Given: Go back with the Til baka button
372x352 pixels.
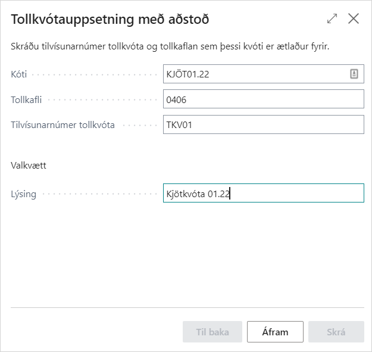Looking at the screenshot, I should 212,332.
